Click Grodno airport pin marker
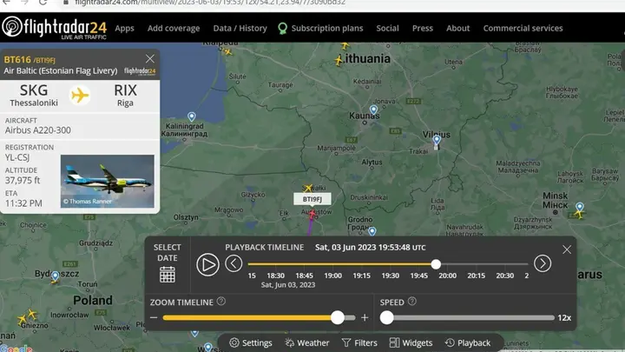This screenshot has width=625, height=352. tap(372, 230)
